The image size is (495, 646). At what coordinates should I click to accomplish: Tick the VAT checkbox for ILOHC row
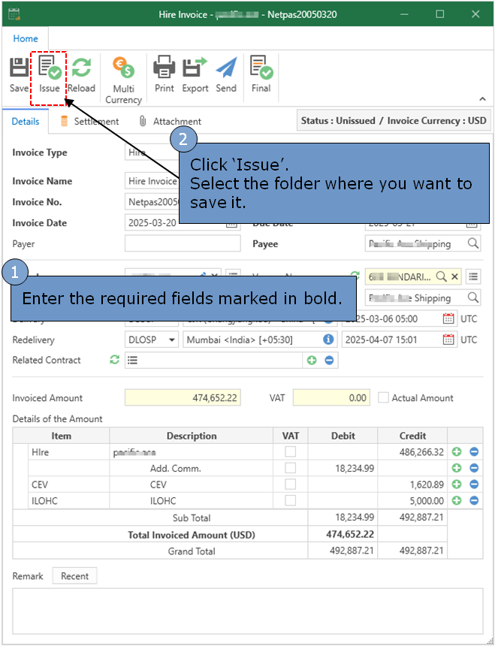coord(290,500)
